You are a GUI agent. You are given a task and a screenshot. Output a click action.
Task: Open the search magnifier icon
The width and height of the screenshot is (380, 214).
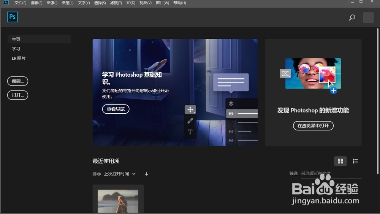pyautogui.click(x=352, y=17)
